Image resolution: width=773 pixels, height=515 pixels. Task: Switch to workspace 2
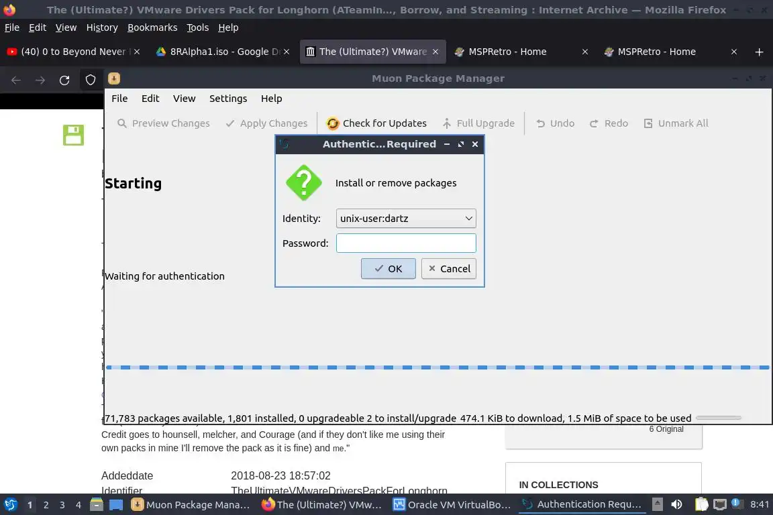click(x=46, y=505)
